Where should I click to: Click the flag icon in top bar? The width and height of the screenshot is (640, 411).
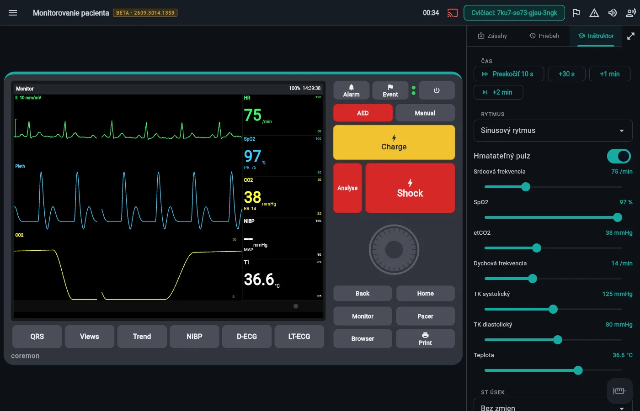click(x=576, y=13)
